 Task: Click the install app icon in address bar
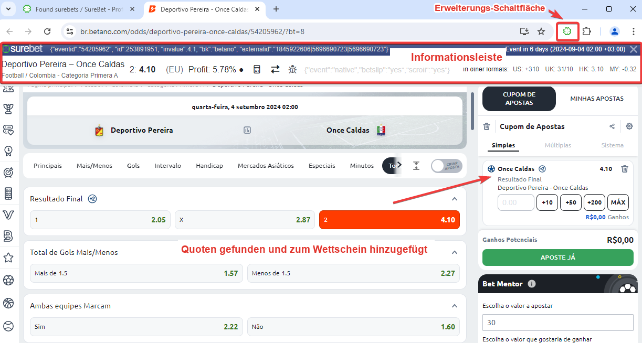(x=524, y=31)
